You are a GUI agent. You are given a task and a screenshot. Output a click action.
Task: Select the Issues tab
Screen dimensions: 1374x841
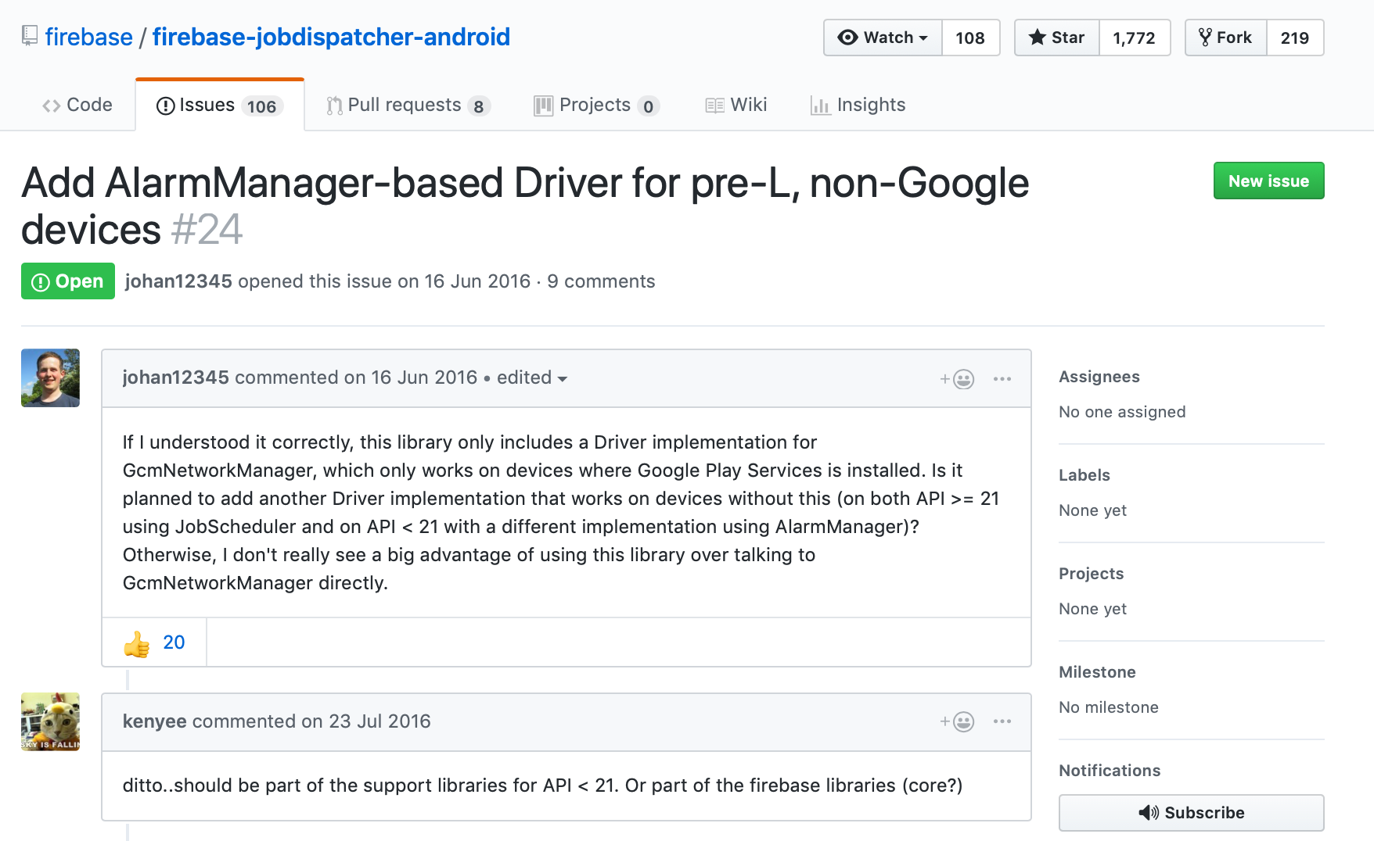[220, 105]
